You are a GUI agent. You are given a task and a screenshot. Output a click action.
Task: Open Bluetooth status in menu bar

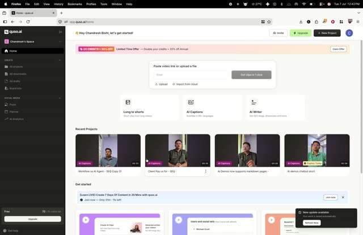[x=282, y=4]
